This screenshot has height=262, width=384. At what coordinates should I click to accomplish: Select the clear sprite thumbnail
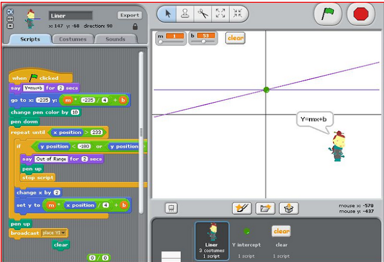pyautogui.click(x=281, y=240)
